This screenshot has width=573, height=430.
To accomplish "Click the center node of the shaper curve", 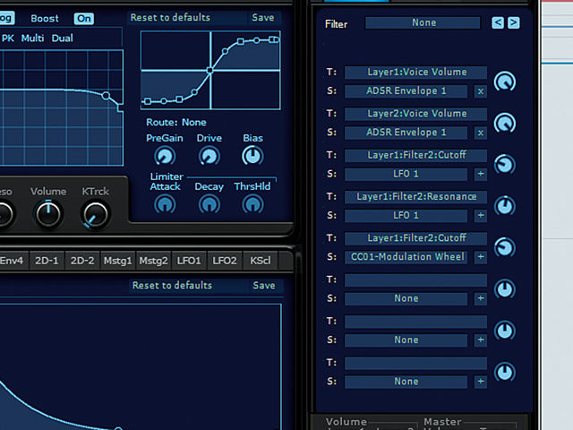I will tap(210, 70).
